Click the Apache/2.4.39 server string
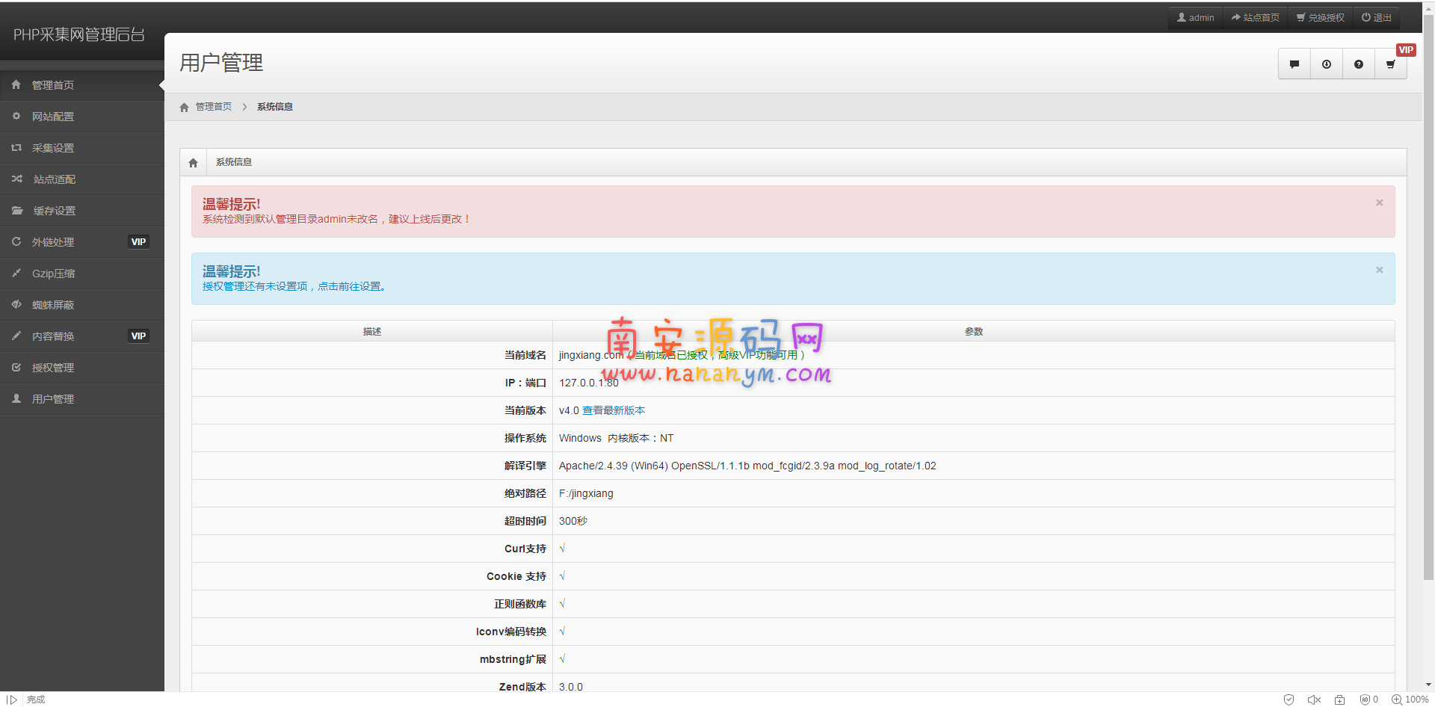Viewport: 1435px width, 707px height. [747, 466]
